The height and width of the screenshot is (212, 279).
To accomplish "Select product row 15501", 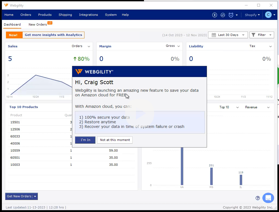I will [71, 122].
